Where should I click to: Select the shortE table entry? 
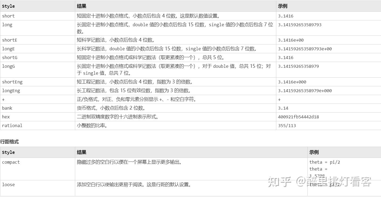[x=10, y=40]
